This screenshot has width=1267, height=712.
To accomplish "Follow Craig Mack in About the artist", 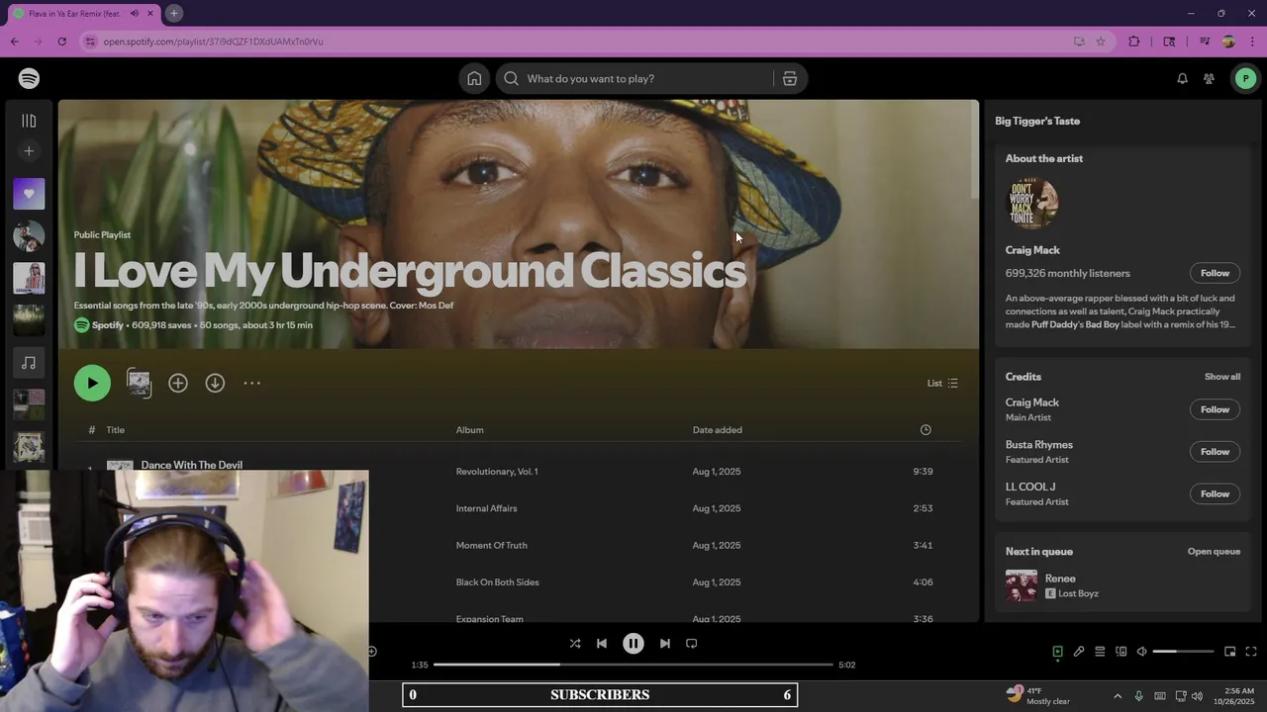I will coord(1215,273).
